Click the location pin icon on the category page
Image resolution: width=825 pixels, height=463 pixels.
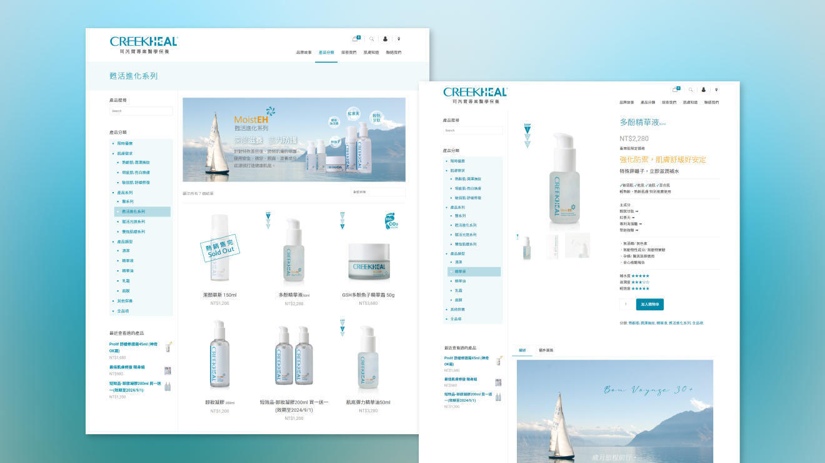pyautogui.click(x=399, y=39)
